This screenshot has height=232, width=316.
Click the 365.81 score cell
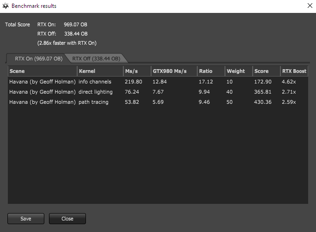point(262,92)
